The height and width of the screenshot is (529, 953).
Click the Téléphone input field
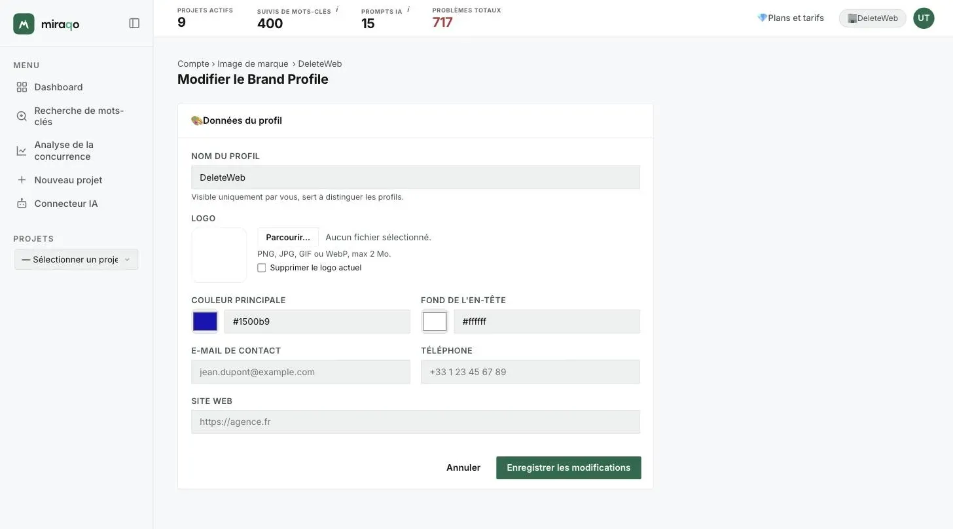point(530,372)
